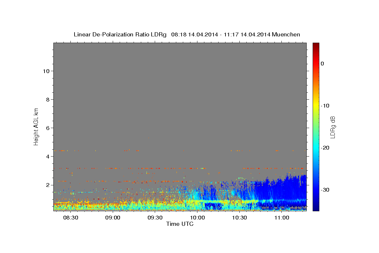Click the height tick label 10
379x253 pixels.
45,71
